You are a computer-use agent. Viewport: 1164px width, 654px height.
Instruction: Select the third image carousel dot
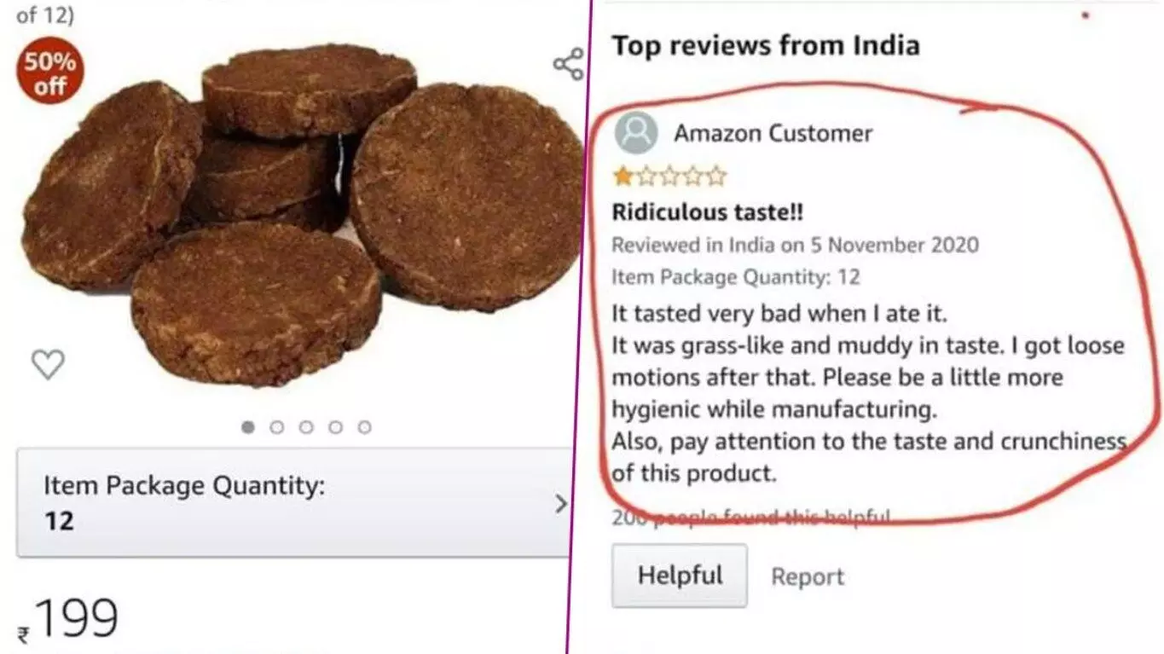(306, 427)
